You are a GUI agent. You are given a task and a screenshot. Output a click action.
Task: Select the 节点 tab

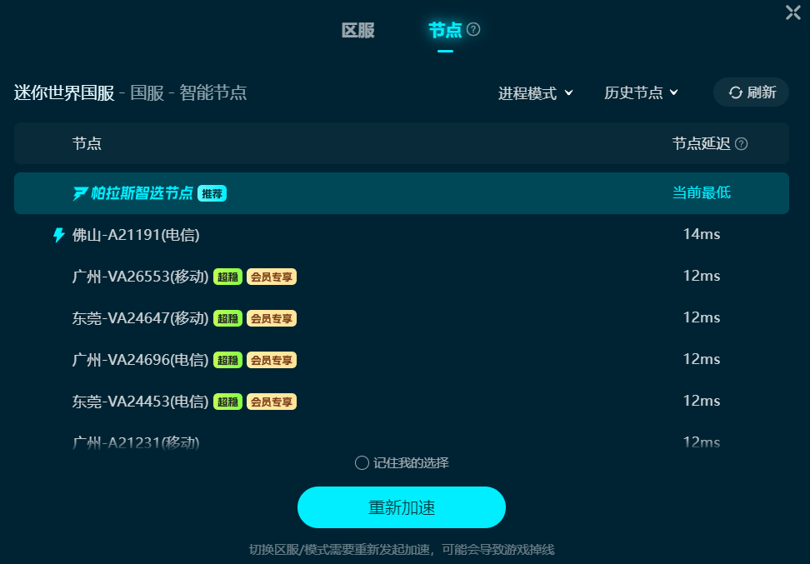tap(445, 31)
